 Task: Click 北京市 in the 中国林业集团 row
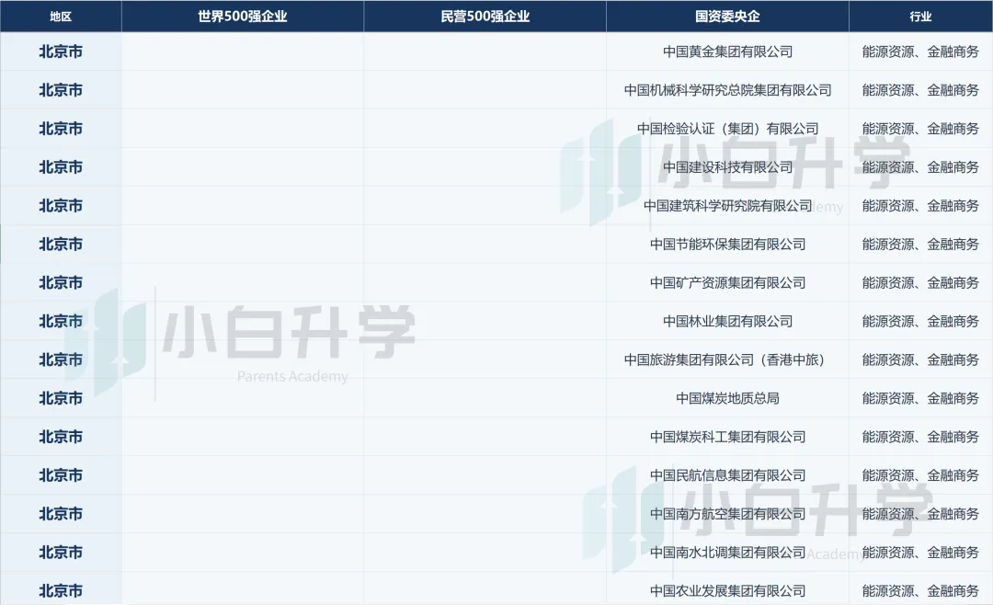point(61,321)
